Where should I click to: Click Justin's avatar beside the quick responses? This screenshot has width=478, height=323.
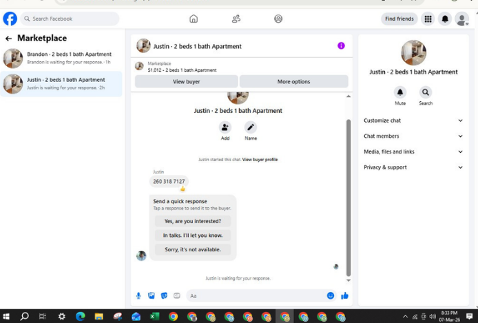141,256
